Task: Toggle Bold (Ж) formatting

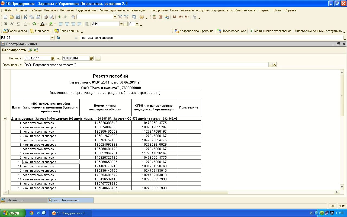Action: coord(5,24)
